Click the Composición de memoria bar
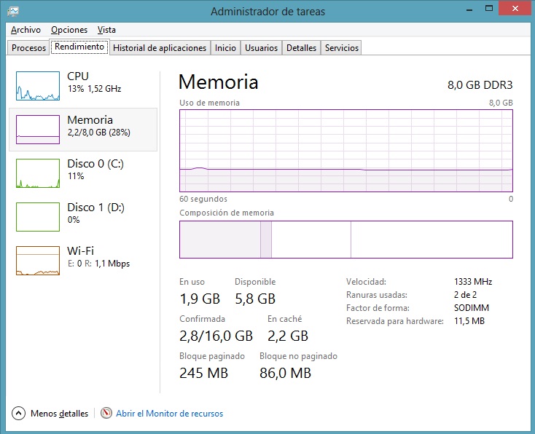The width and height of the screenshot is (535, 434). tap(346, 240)
